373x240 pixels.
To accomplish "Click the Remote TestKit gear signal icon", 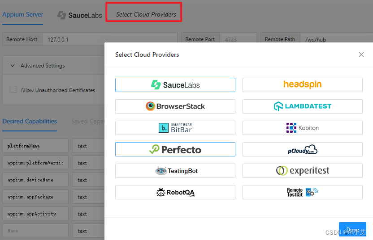I will [312, 192].
